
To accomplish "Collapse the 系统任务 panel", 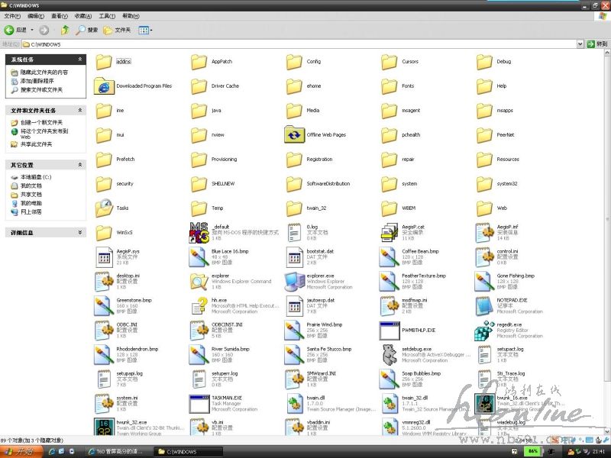I will coord(80,60).
